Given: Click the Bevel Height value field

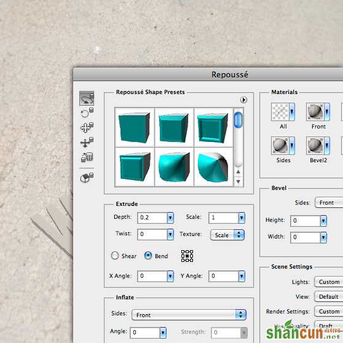Looking at the screenshot, I should pyautogui.click(x=305, y=221).
